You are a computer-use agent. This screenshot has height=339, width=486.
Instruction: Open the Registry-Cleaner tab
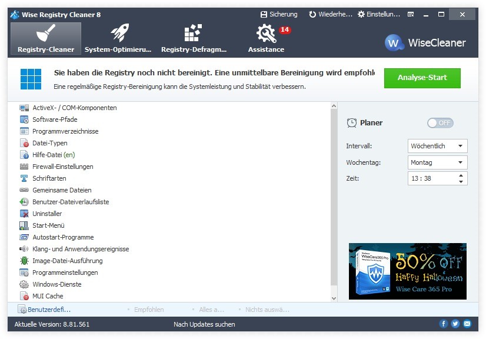(x=46, y=38)
